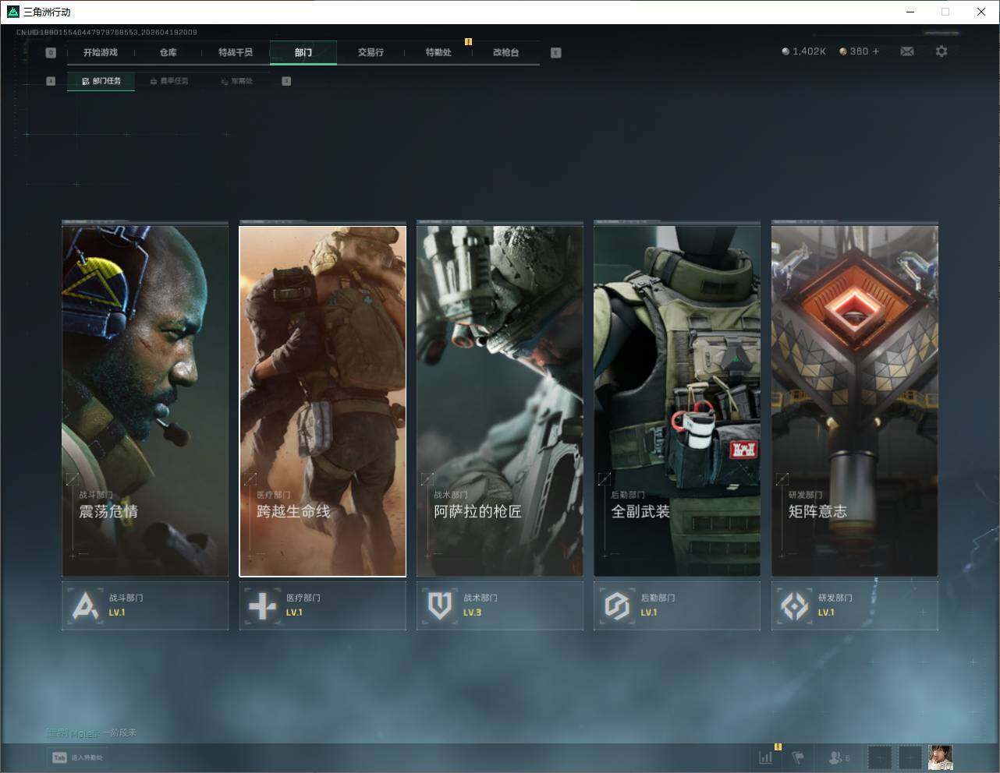The image size is (1000, 773).
Task: Click the 后勤部门 LV.1 level panel
Action: (677, 605)
